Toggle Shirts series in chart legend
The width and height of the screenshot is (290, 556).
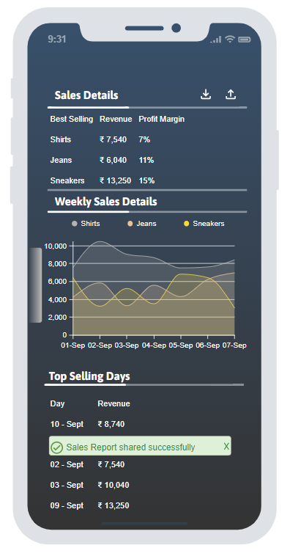click(x=86, y=224)
